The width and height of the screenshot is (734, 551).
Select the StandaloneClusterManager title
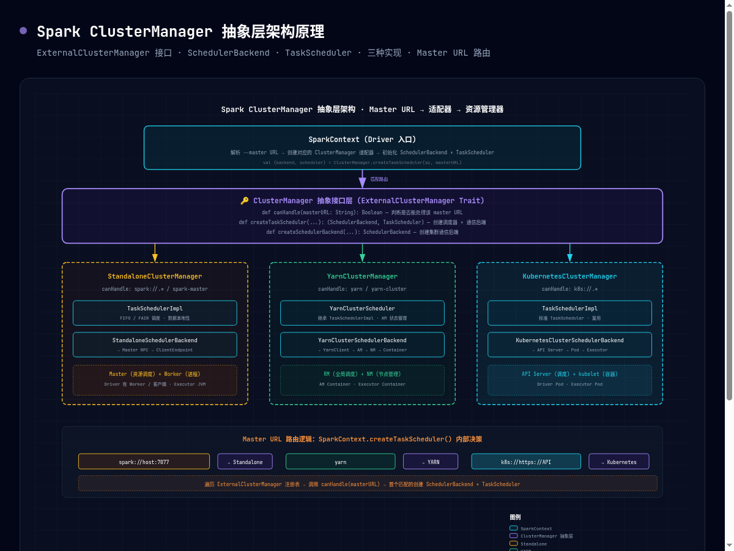point(155,277)
